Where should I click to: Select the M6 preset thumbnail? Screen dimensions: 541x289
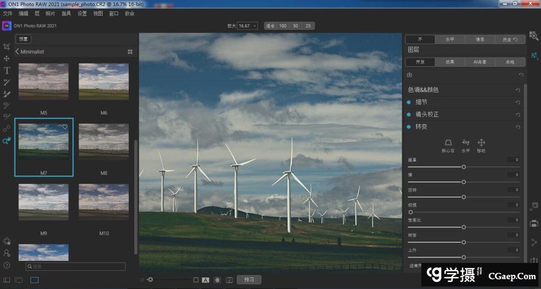pyautogui.click(x=104, y=82)
